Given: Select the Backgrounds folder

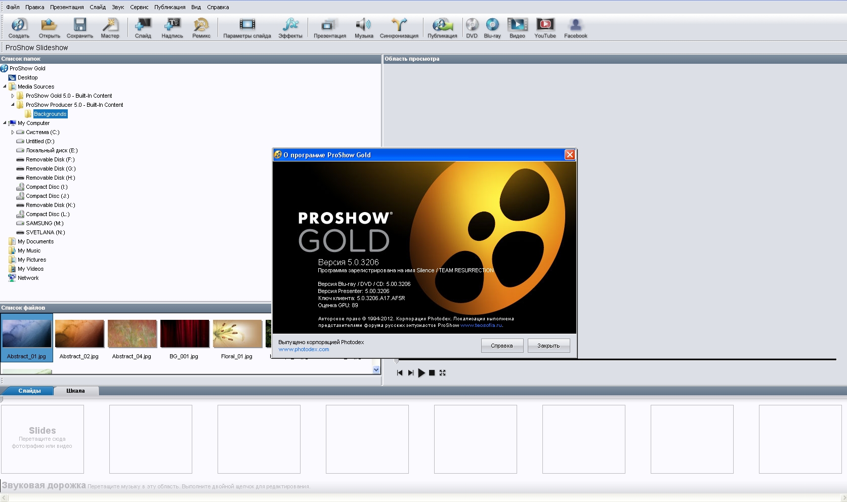Looking at the screenshot, I should pos(50,114).
